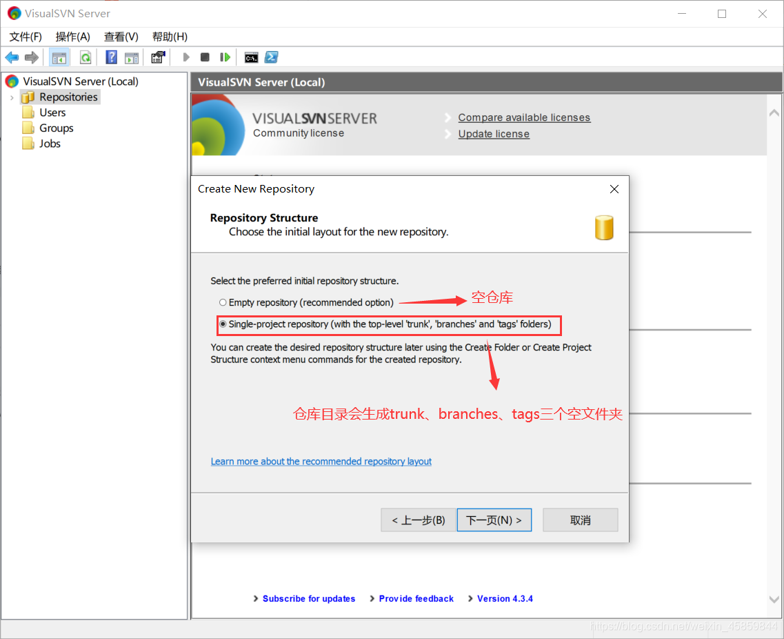Open Subscribe for updates link
This screenshot has height=639, width=784.
pos(309,599)
